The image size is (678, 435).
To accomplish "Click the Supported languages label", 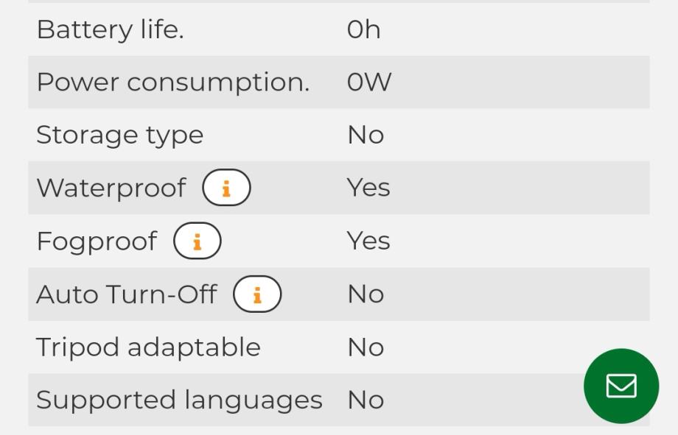I will [x=179, y=400].
